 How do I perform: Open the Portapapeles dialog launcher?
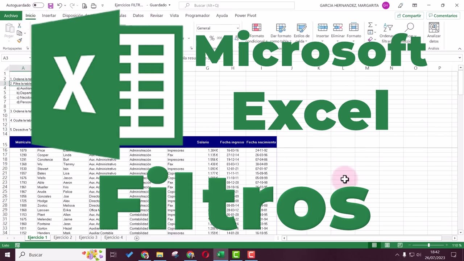pyautogui.click(x=27, y=49)
